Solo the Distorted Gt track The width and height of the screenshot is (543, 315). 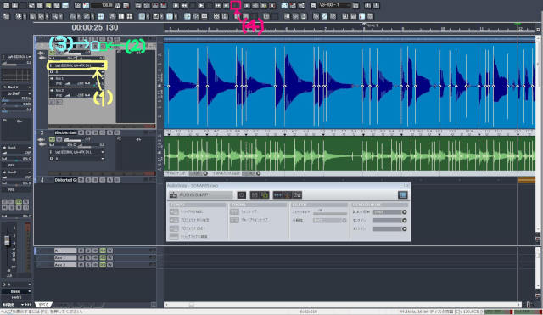88,180
